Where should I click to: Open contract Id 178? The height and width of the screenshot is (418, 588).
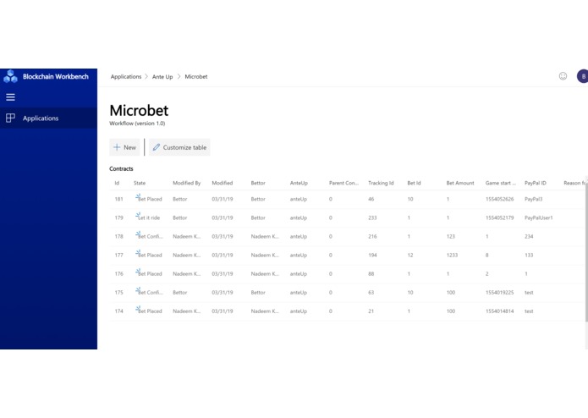click(x=119, y=237)
